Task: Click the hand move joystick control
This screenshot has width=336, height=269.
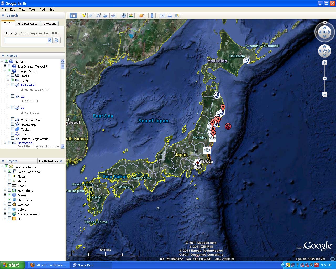Action: click(325, 51)
